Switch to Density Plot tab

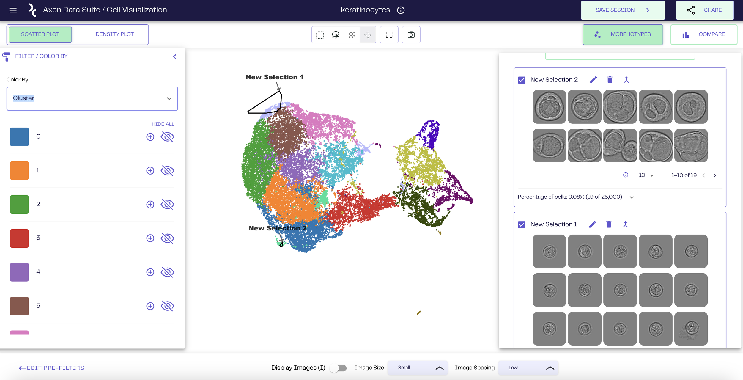(114, 34)
